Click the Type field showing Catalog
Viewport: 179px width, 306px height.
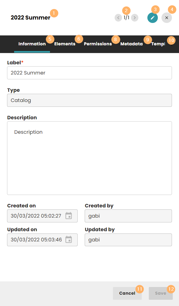click(89, 100)
